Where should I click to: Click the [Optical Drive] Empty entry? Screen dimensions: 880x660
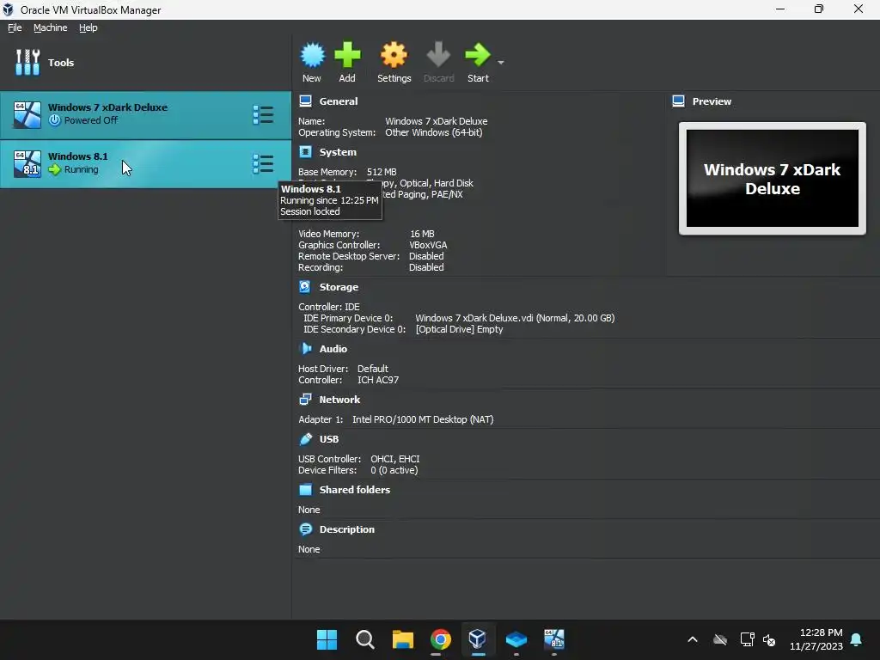[459, 329]
